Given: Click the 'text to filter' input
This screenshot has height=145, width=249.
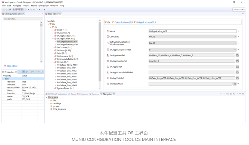Looking at the screenshot, I should pyautogui.click(x=23, y=19).
